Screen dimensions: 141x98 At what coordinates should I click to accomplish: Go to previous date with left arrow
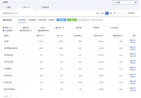pos(119,13)
